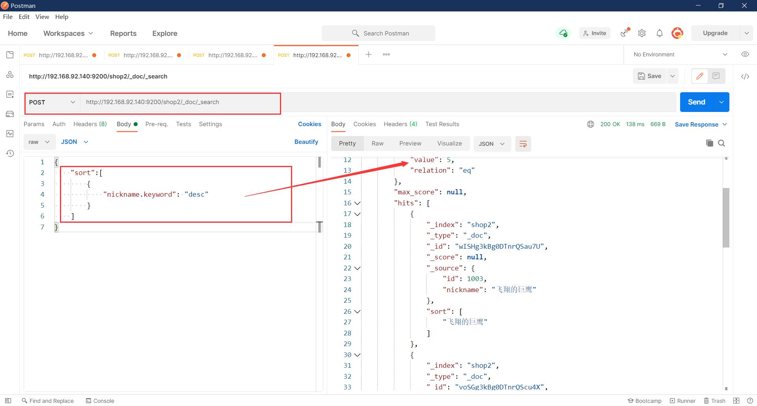Toggle line wrap in response
Image resolution: width=757 pixels, height=406 pixels.
tap(523, 144)
